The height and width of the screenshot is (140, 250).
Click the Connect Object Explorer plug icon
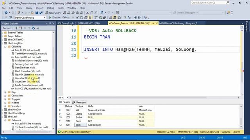pyautogui.click(x=16, y=28)
